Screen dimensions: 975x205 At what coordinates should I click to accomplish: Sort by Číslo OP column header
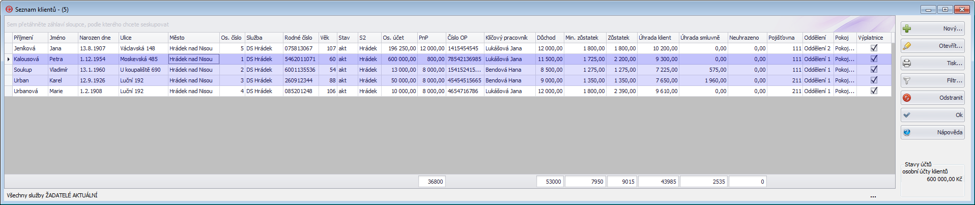pos(465,38)
